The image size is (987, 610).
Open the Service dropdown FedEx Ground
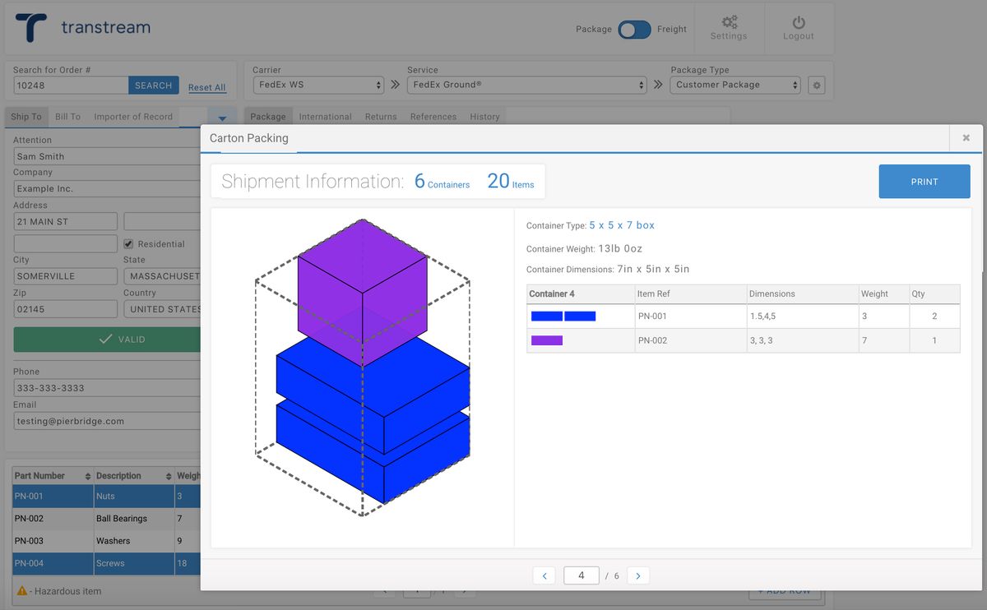(x=527, y=85)
